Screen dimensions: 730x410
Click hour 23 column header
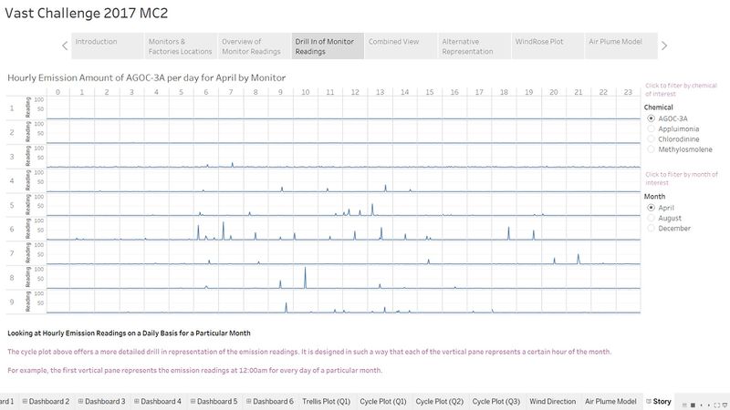tap(628, 92)
